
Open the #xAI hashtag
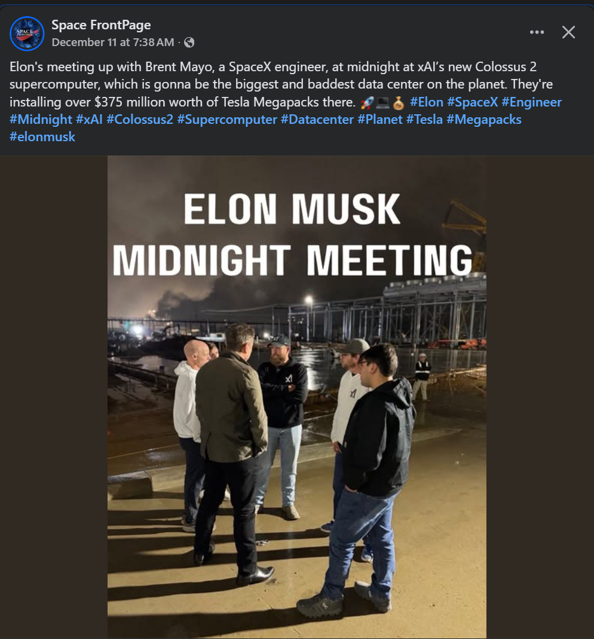point(90,120)
